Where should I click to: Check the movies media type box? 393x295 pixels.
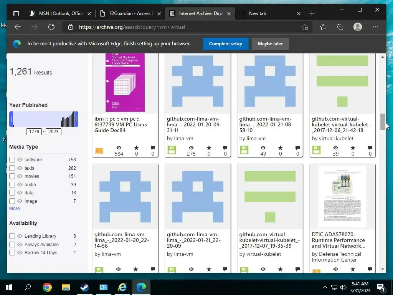coord(12,176)
